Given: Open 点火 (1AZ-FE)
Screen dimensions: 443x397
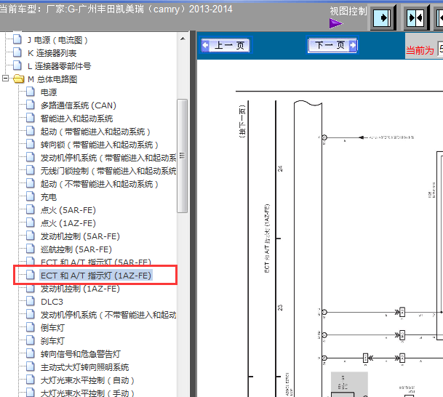Looking at the screenshot, I should 68,223.
